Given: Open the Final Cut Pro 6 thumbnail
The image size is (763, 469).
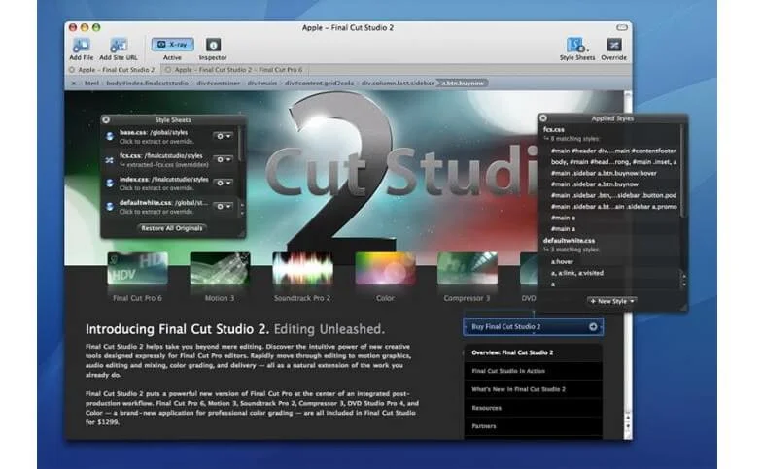Looking at the screenshot, I should pyautogui.click(x=137, y=268).
